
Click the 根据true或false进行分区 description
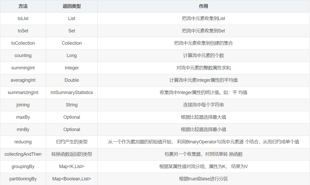[203, 179]
